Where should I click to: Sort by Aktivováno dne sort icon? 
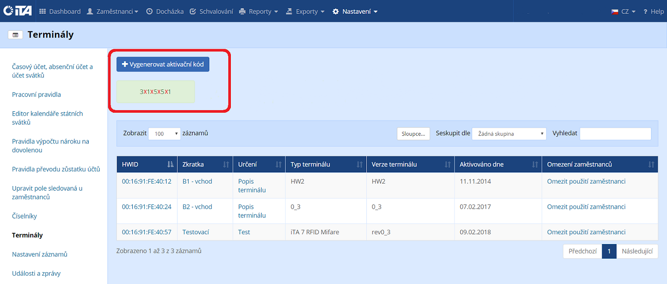(535, 165)
